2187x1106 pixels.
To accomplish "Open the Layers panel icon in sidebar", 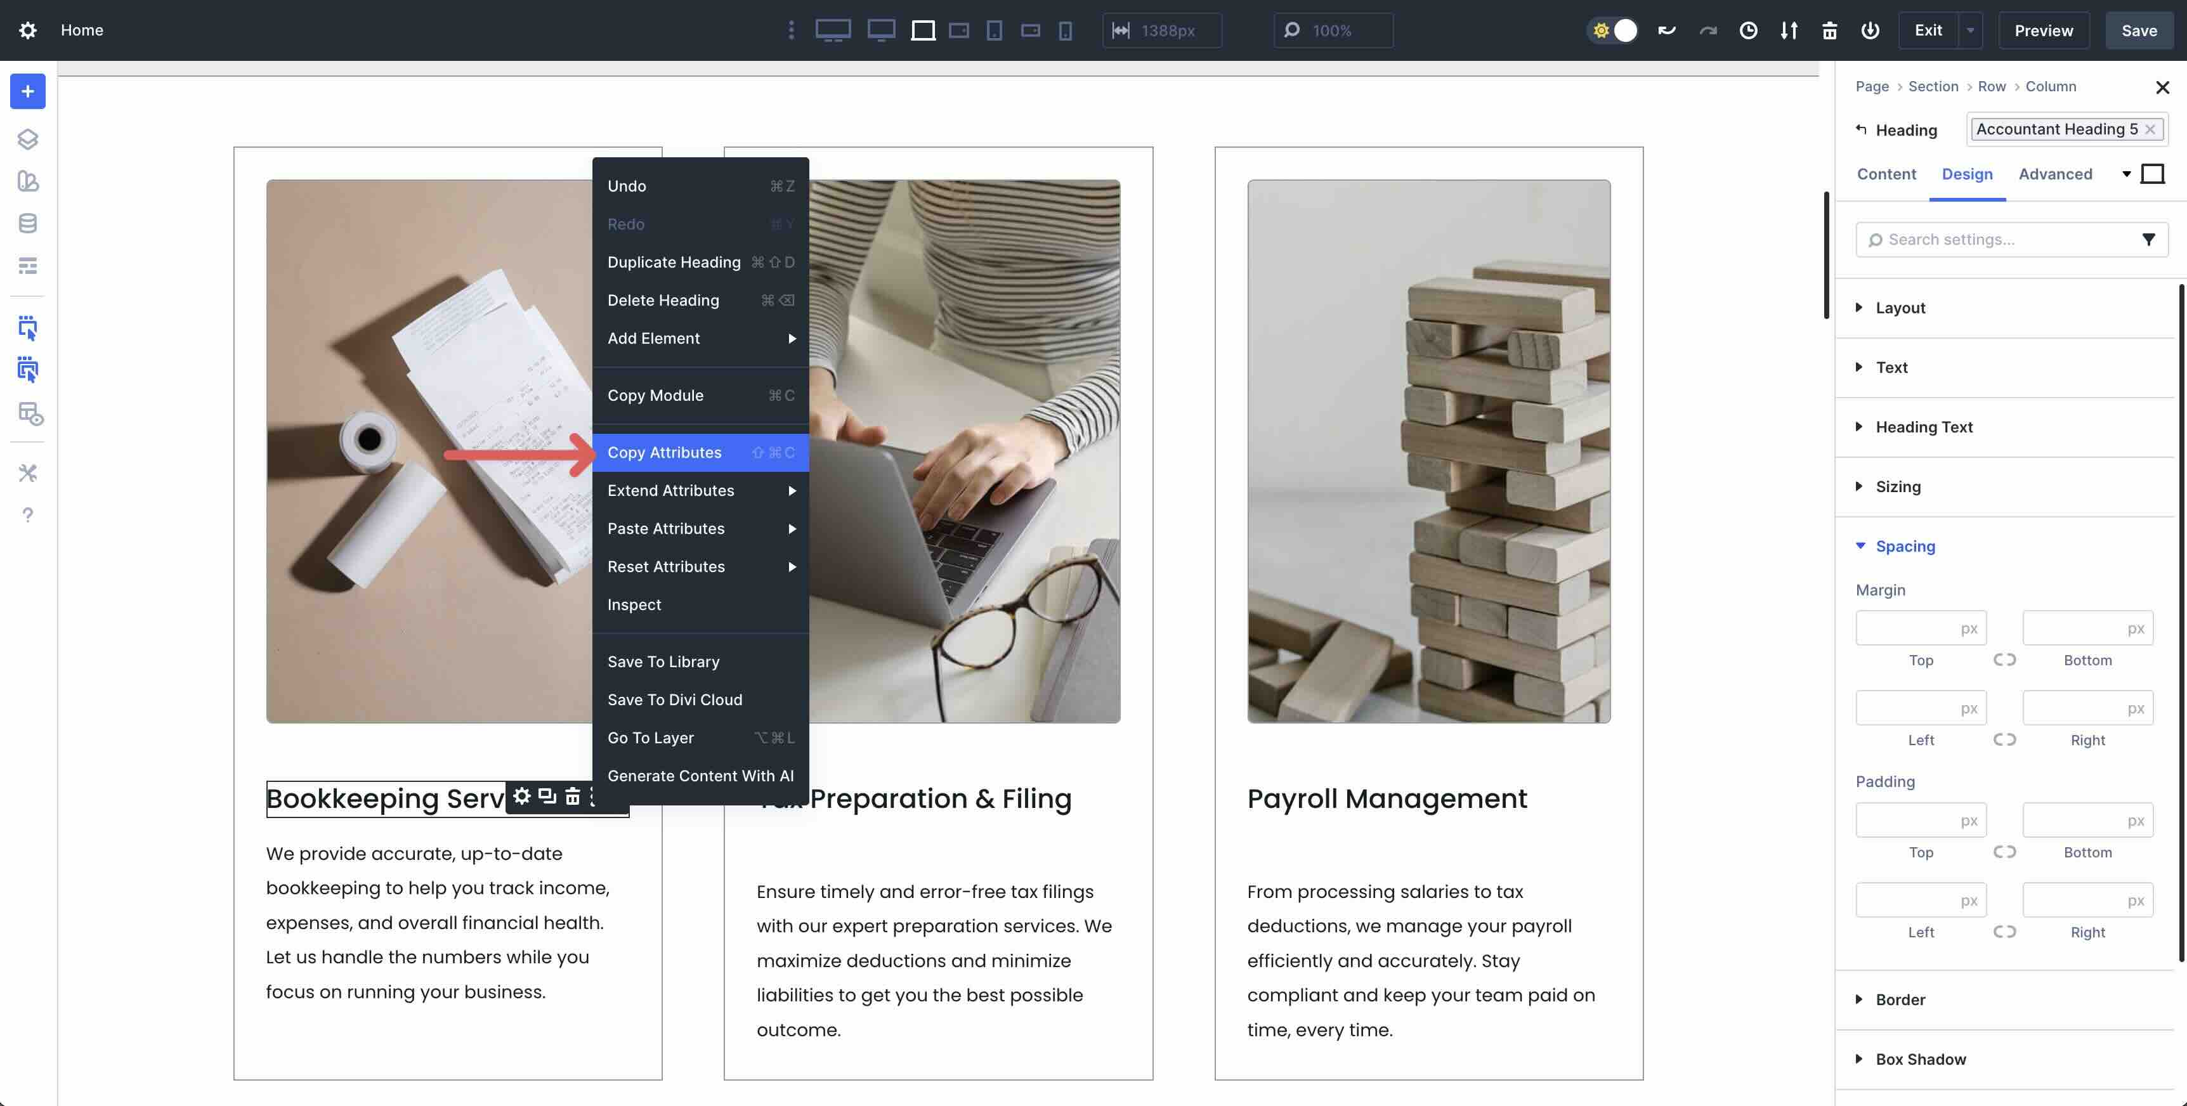I will coord(27,138).
